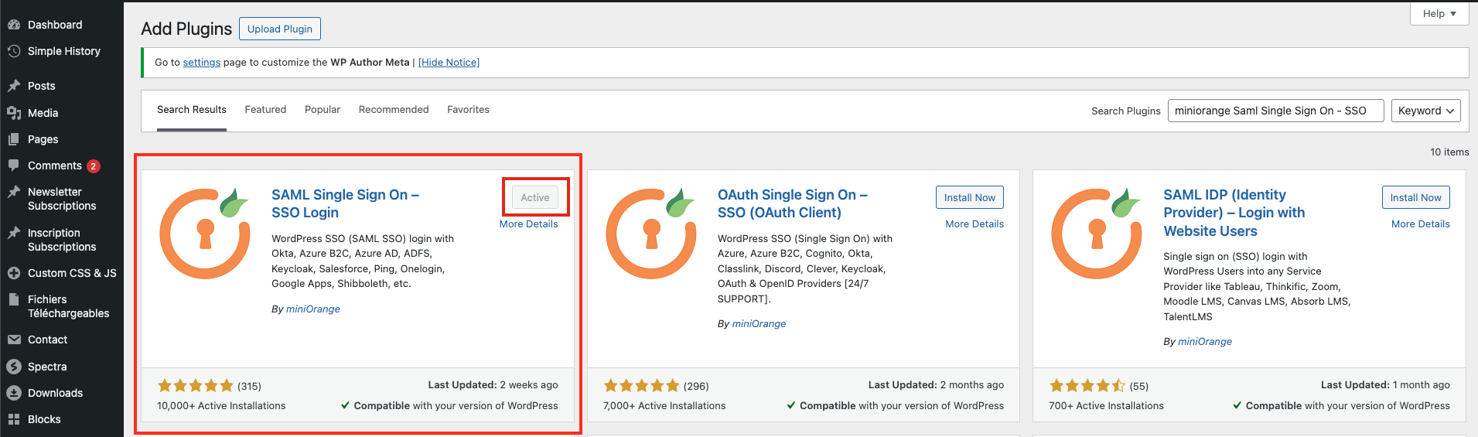The image size is (1478, 437).
Task: Switch to the Favorites tab
Action: click(x=468, y=110)
